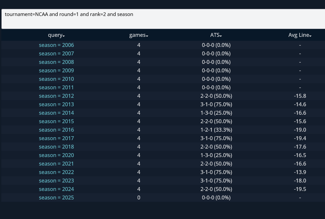Screen dimensions: 325x219
Task: Select the -19.0 Avg Line value
Action: click(300, 130)
